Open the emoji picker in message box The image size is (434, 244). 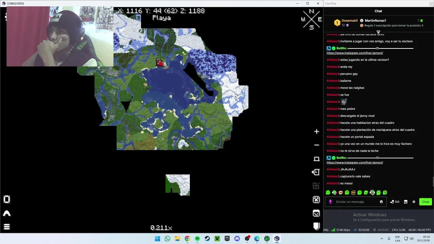tap(381, 202)
